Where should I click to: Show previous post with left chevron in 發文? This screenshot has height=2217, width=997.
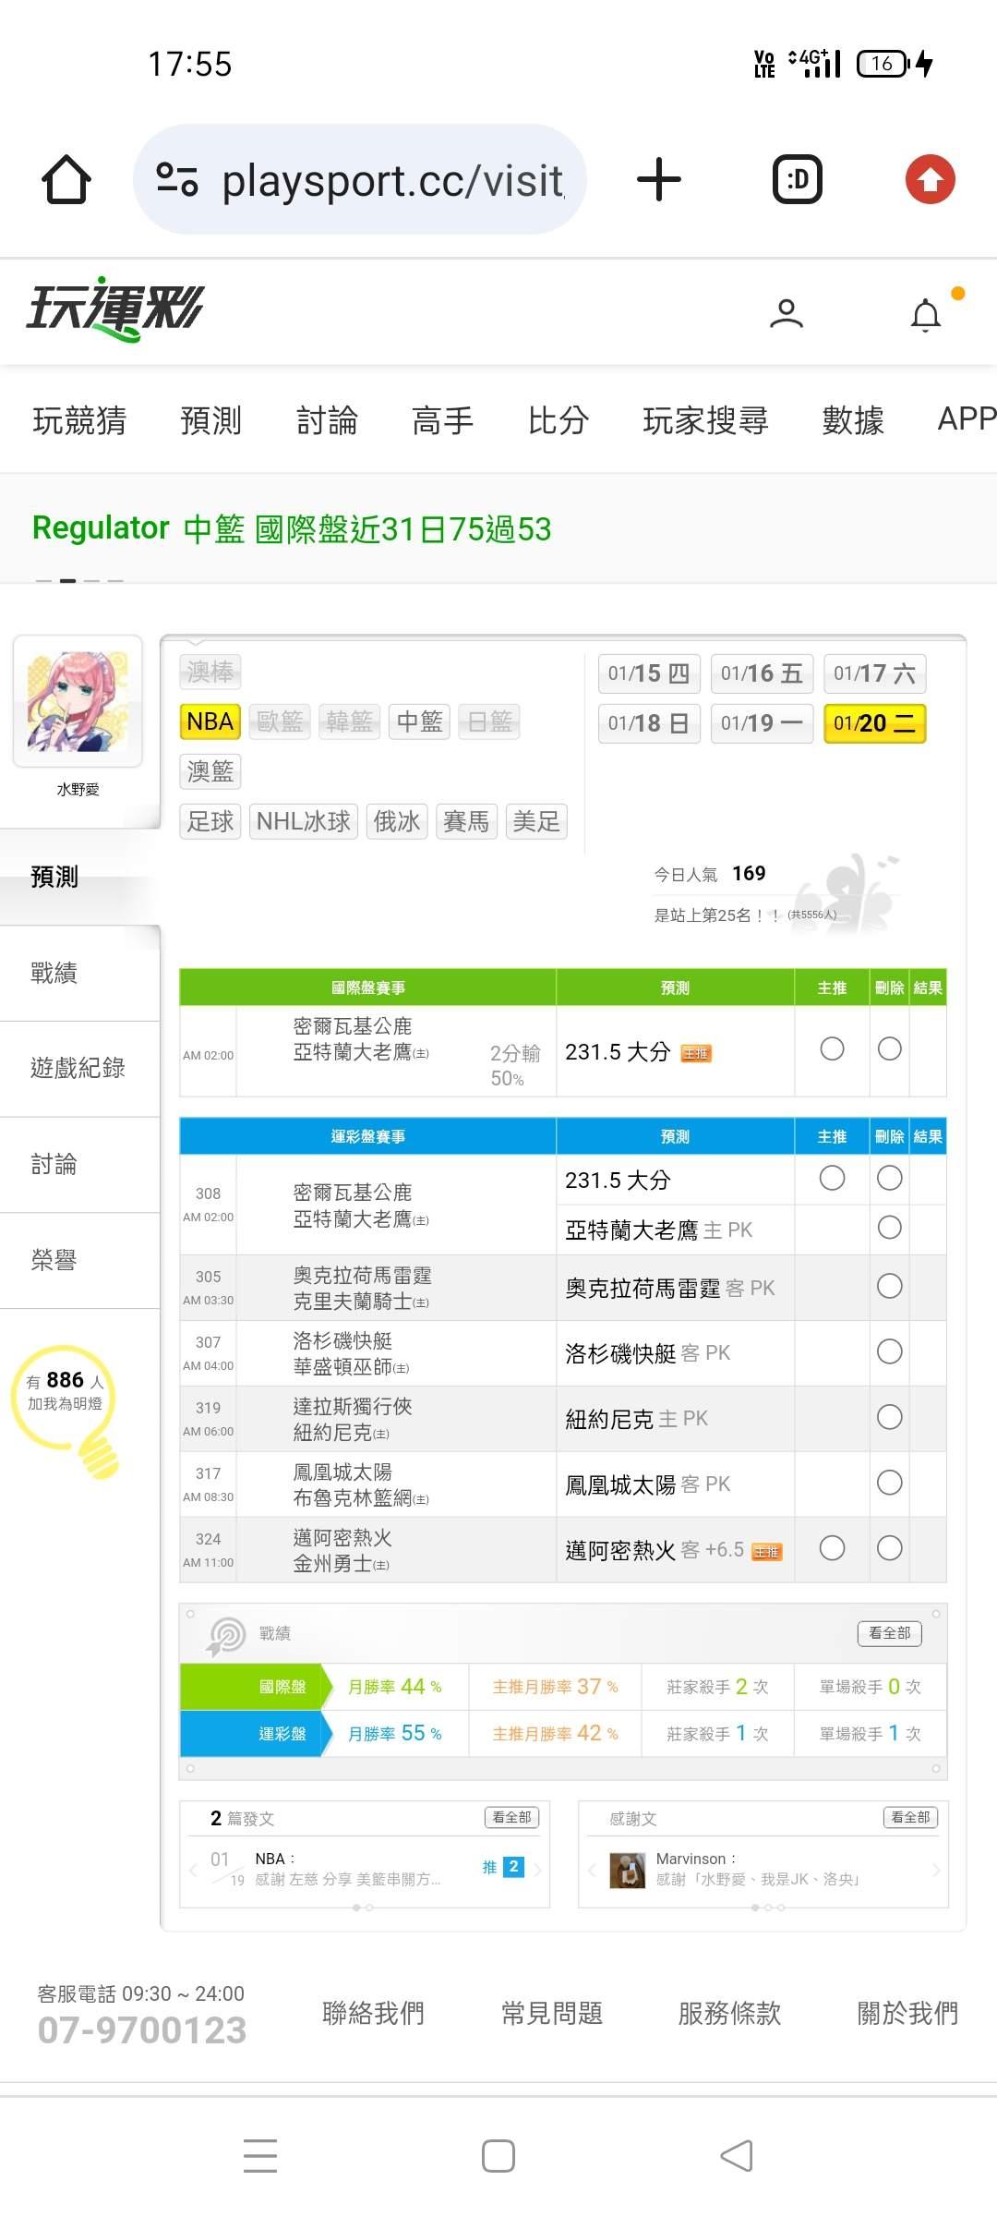click(193, 1870)
